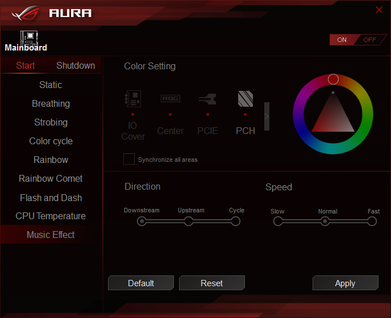Choose the CPU Temperature effect
This screenshot has width=391, height=318.
pos(51,216)
